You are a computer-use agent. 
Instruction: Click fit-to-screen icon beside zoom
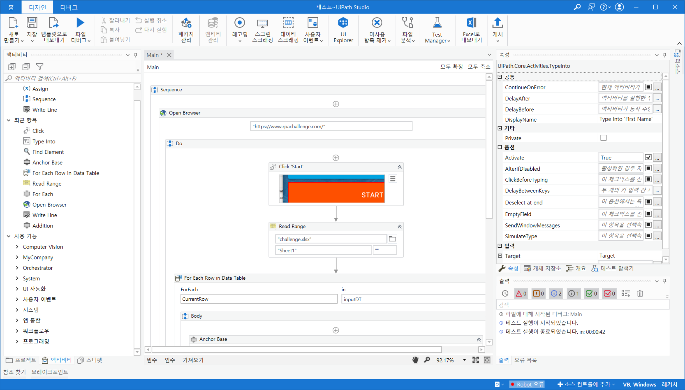point(476,360)
